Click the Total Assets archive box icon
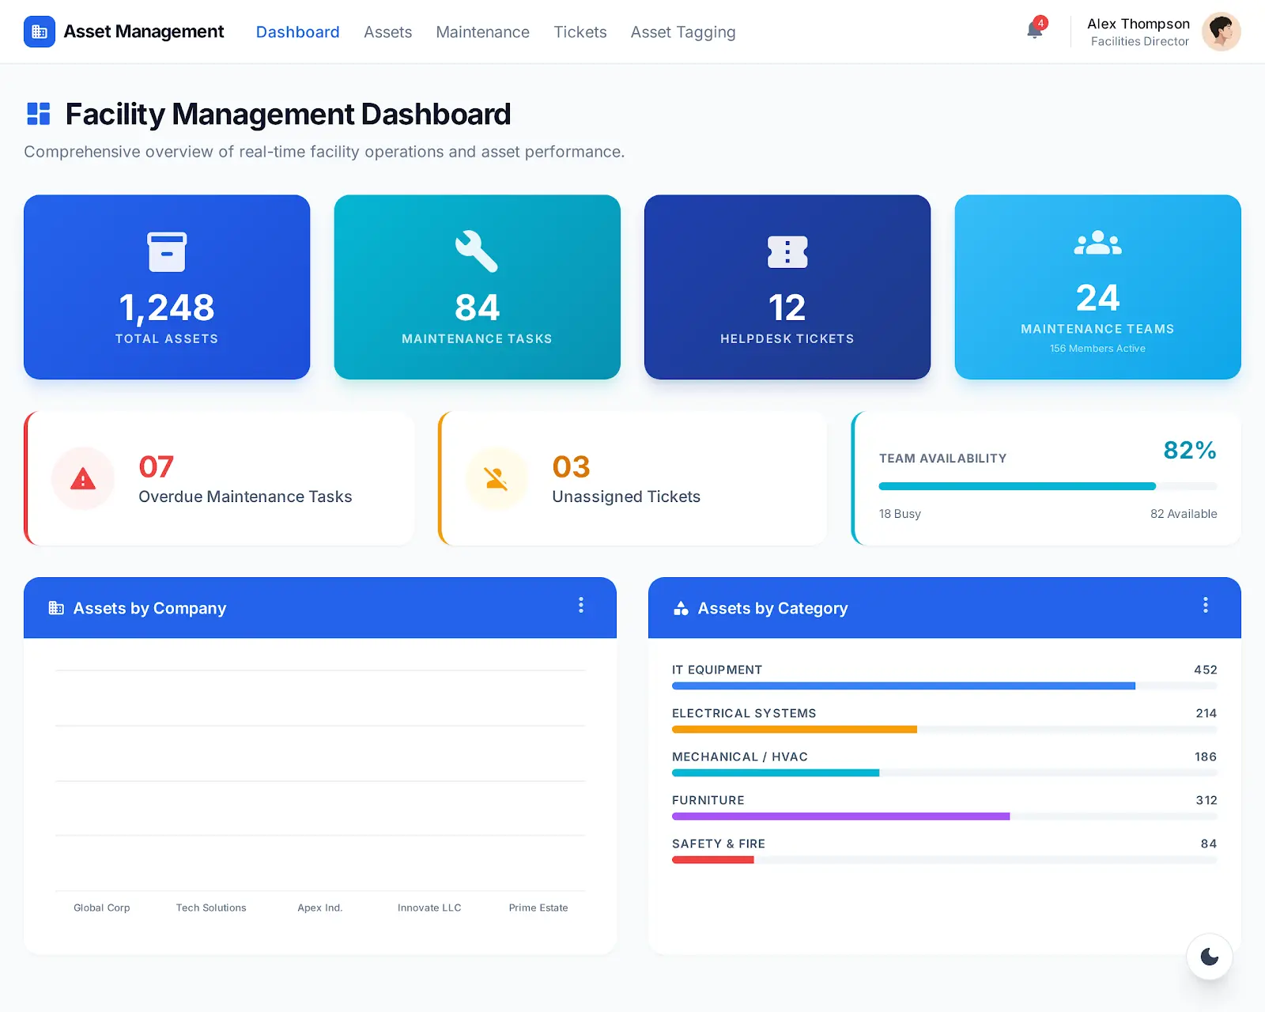Viewport: 1265px width, 1012px height. 167,252
